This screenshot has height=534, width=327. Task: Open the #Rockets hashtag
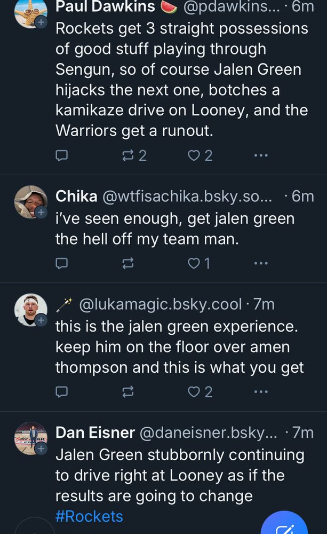(x=89, y=516)
